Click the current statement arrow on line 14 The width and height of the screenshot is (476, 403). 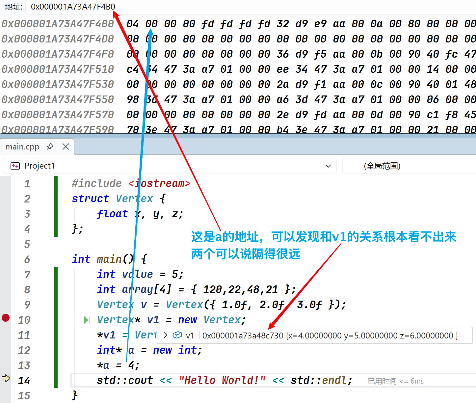pos(6,378)
